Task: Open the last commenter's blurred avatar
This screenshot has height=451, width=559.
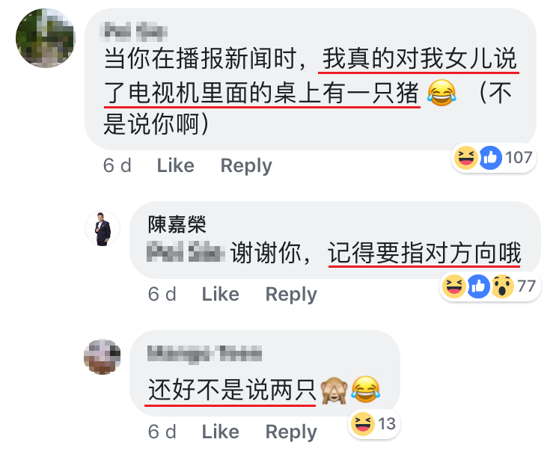Action: click(x=103, y=357)
